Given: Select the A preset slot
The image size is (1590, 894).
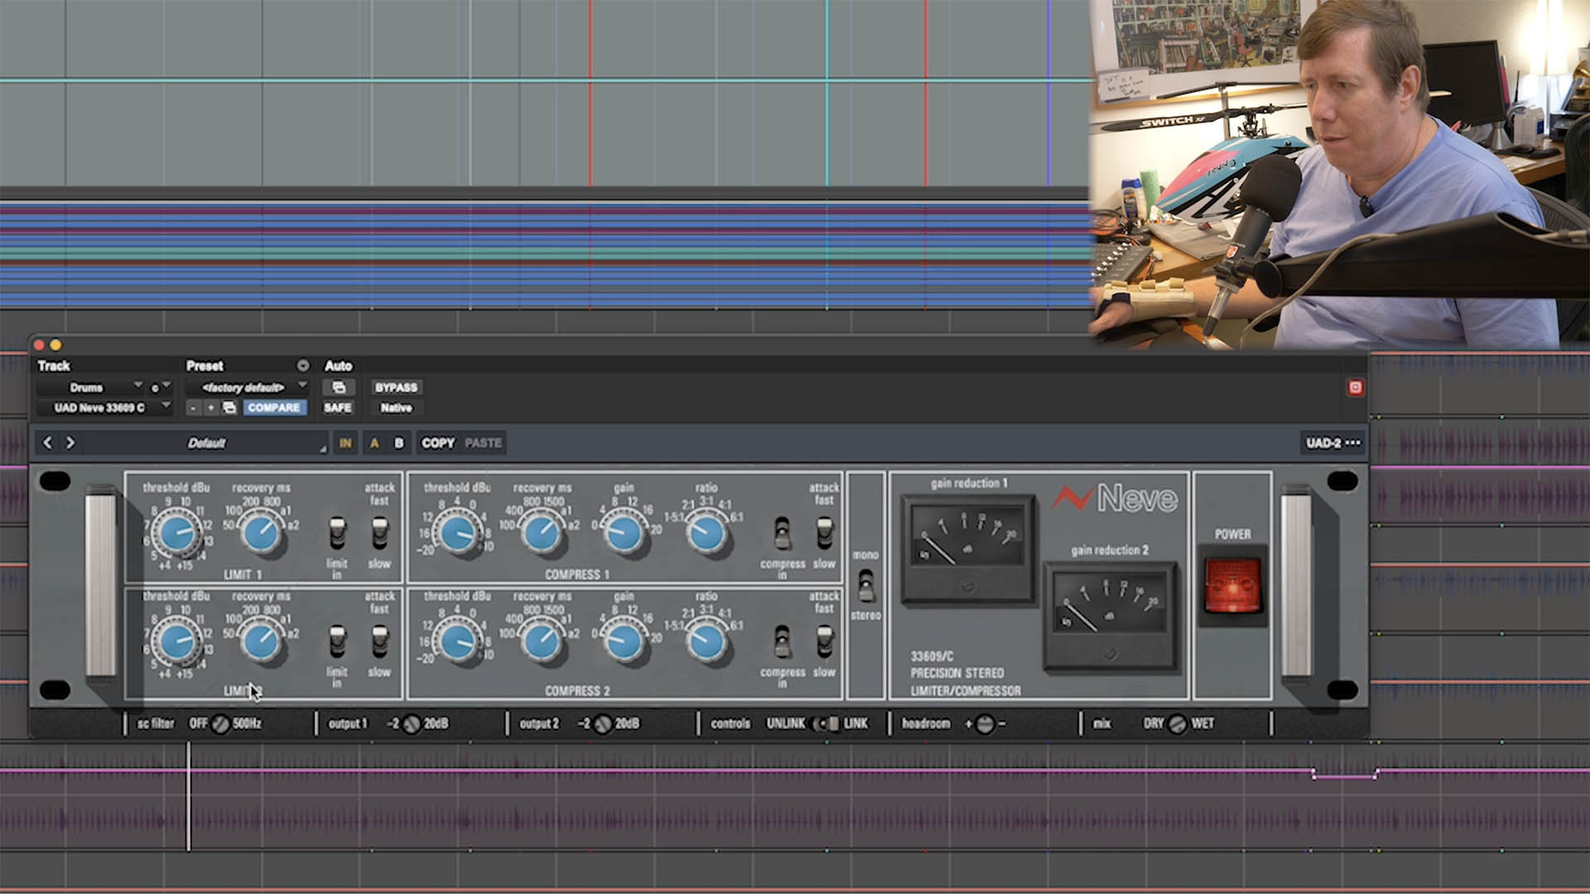Looking at the screenshot, I should [x=374, y=443].
